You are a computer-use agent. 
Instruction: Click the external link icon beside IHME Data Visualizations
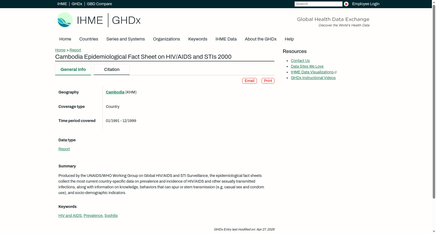coord(335,72)
